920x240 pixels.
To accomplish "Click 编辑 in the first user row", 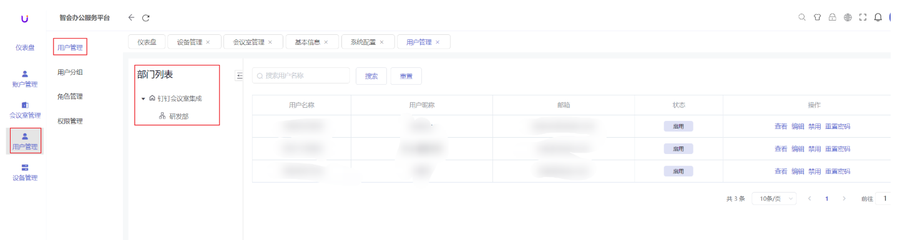I will (798, 127).
